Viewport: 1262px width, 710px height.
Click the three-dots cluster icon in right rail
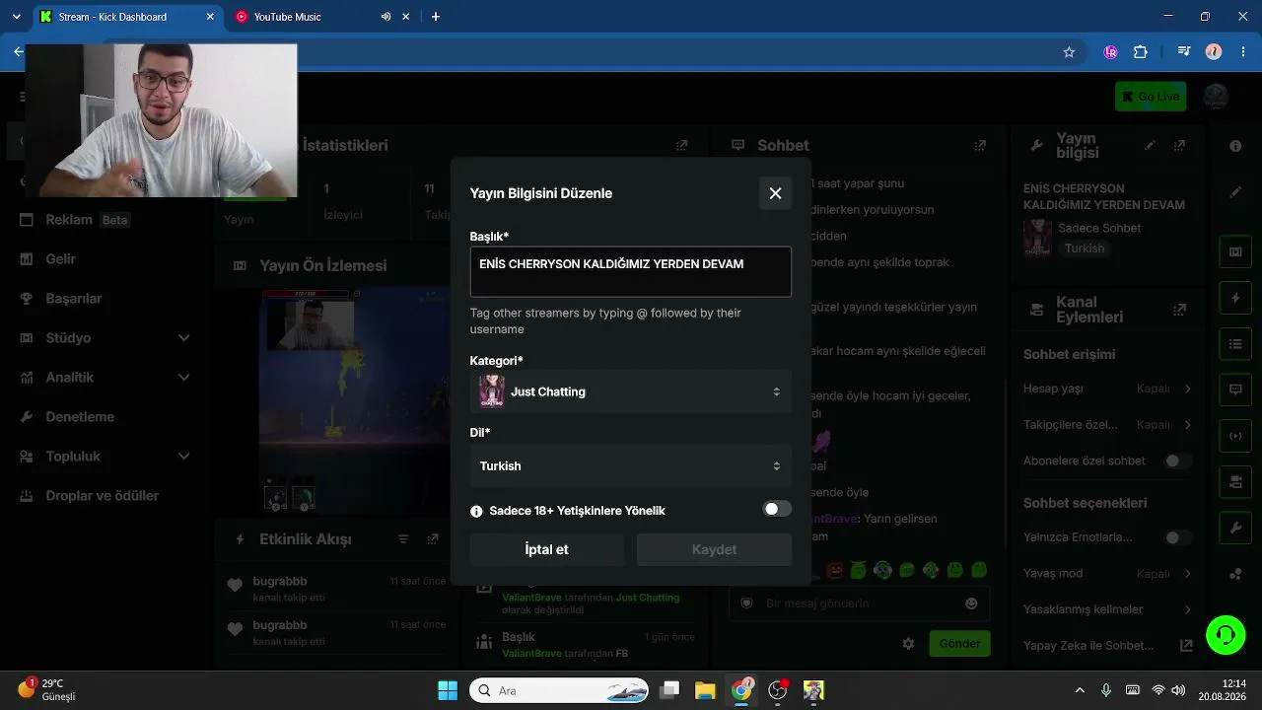pos(1235,574)
